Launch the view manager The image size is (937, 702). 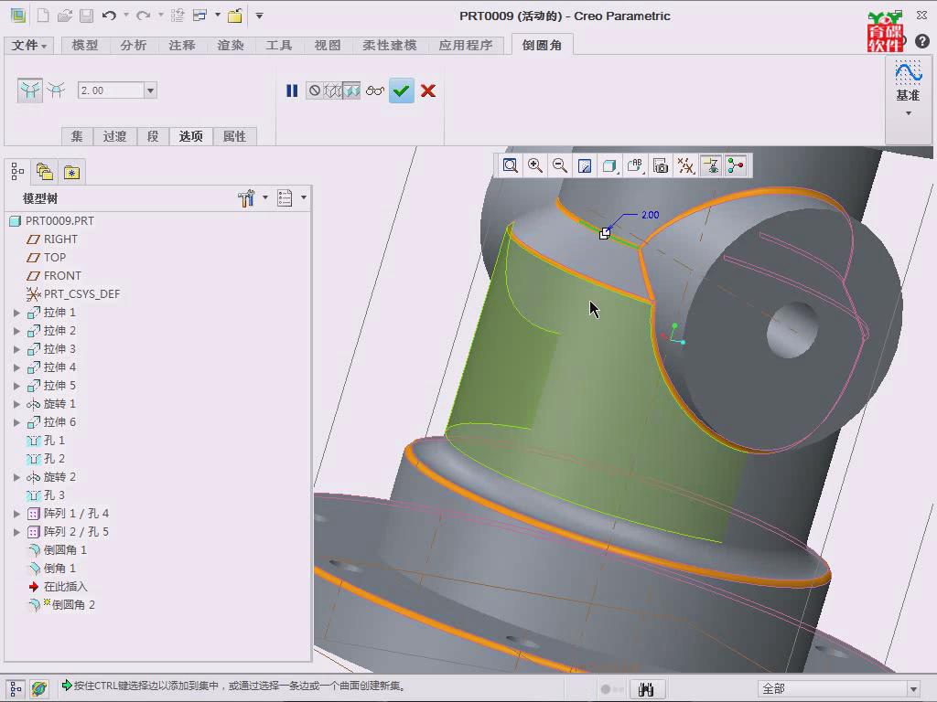pyautogui.click(x=661, y=165)
